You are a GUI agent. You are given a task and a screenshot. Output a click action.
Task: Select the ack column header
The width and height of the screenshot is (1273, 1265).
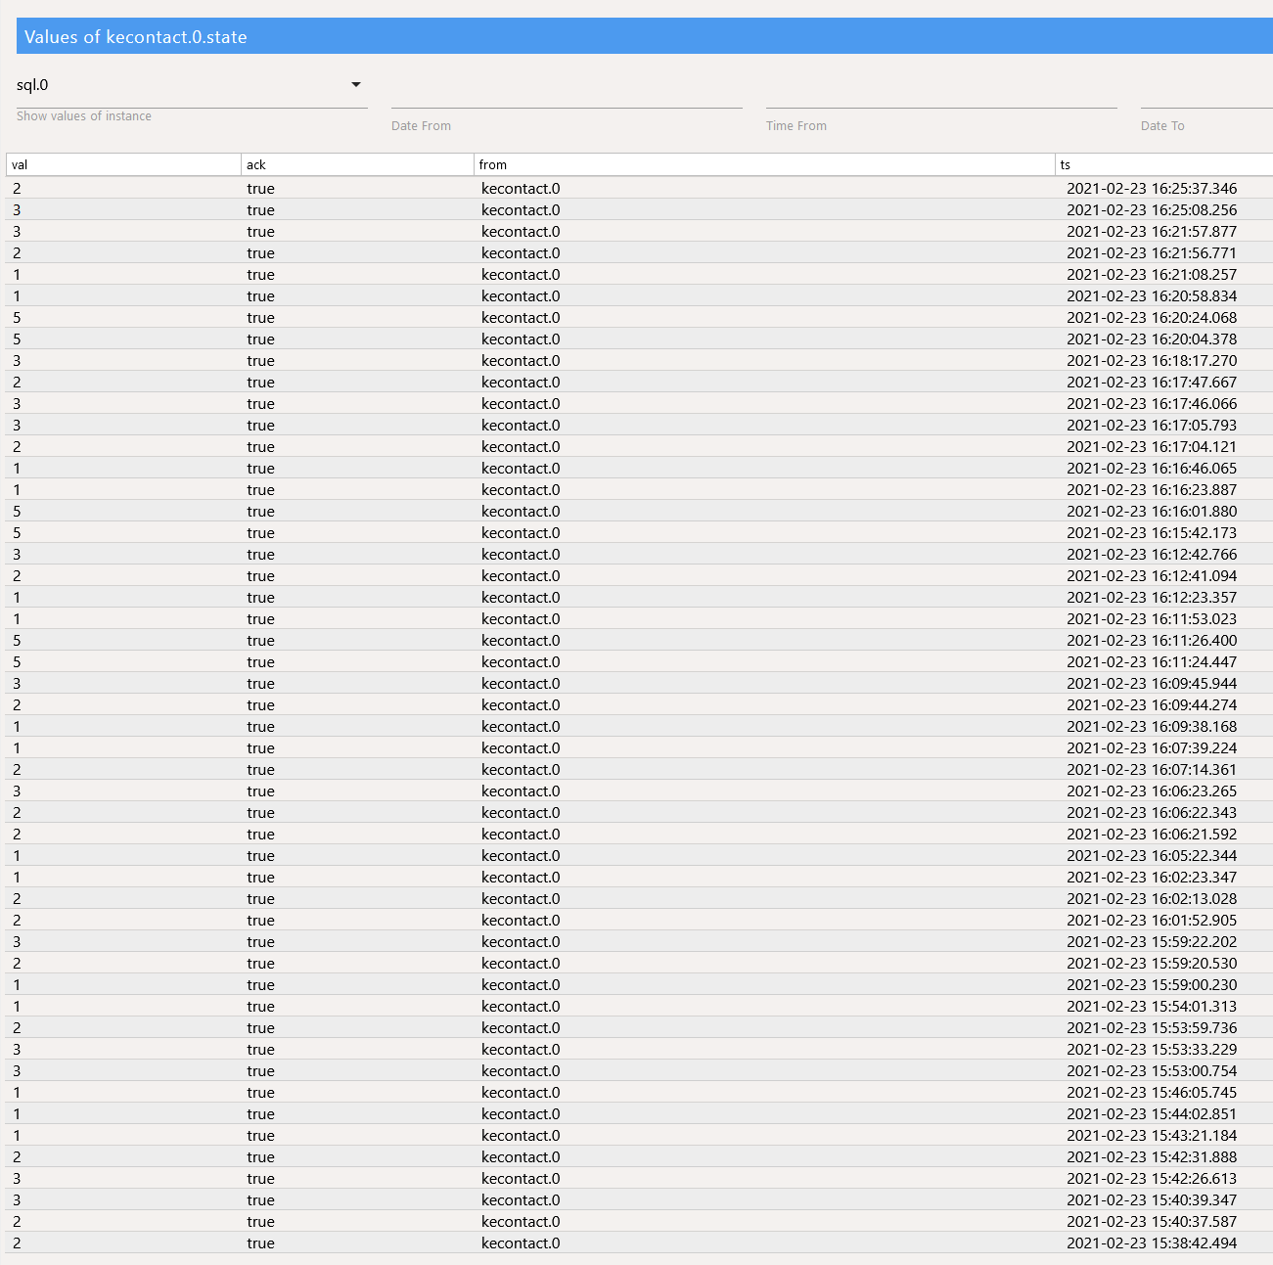[357, 164]
